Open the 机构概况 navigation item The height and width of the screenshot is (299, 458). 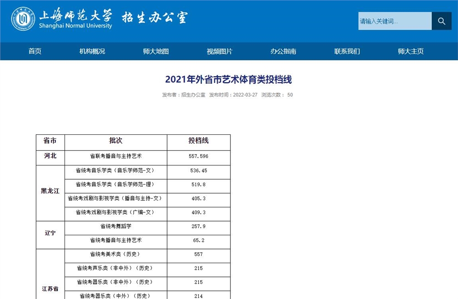pyautogui.click(x=92, y=51)
